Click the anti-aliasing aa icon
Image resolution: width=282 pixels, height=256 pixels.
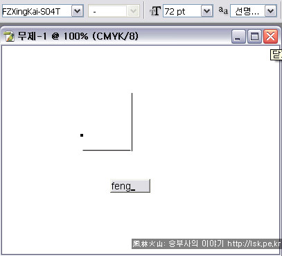(x=223, y=10)
